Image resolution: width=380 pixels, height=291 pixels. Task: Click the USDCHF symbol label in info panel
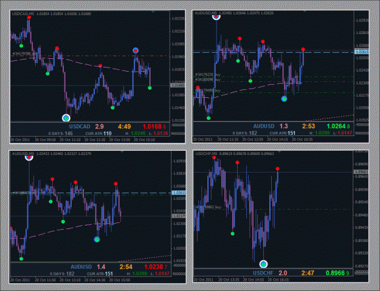tap(263, 273)
